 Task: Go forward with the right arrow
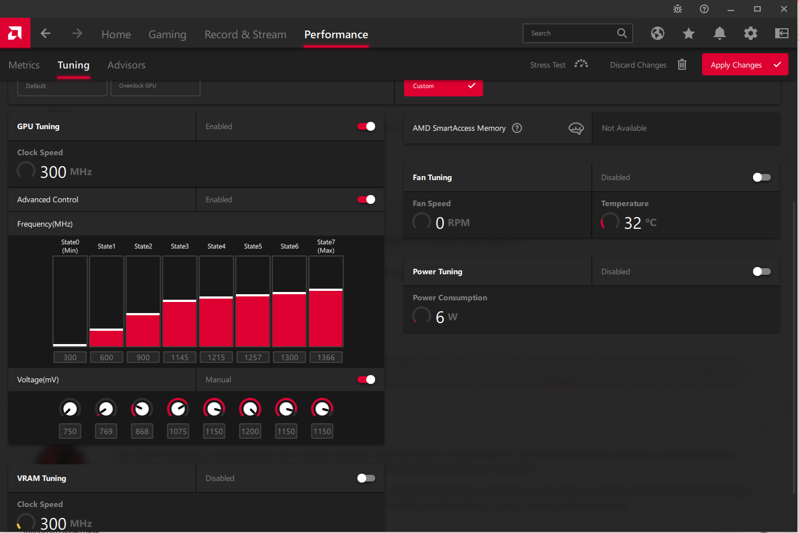tap(77, 33)
